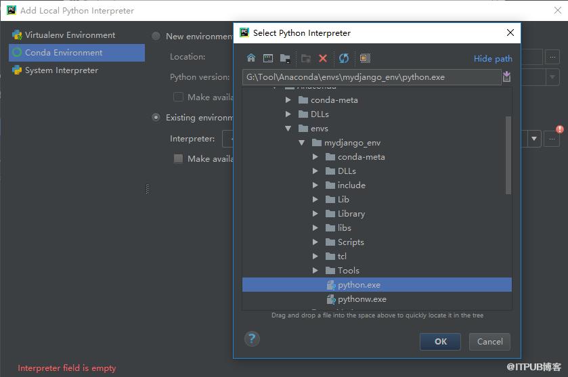This screenshot has height=377, width=568.
Task: Click the red error indicator next to Interpreter
Action: (560, 129)
